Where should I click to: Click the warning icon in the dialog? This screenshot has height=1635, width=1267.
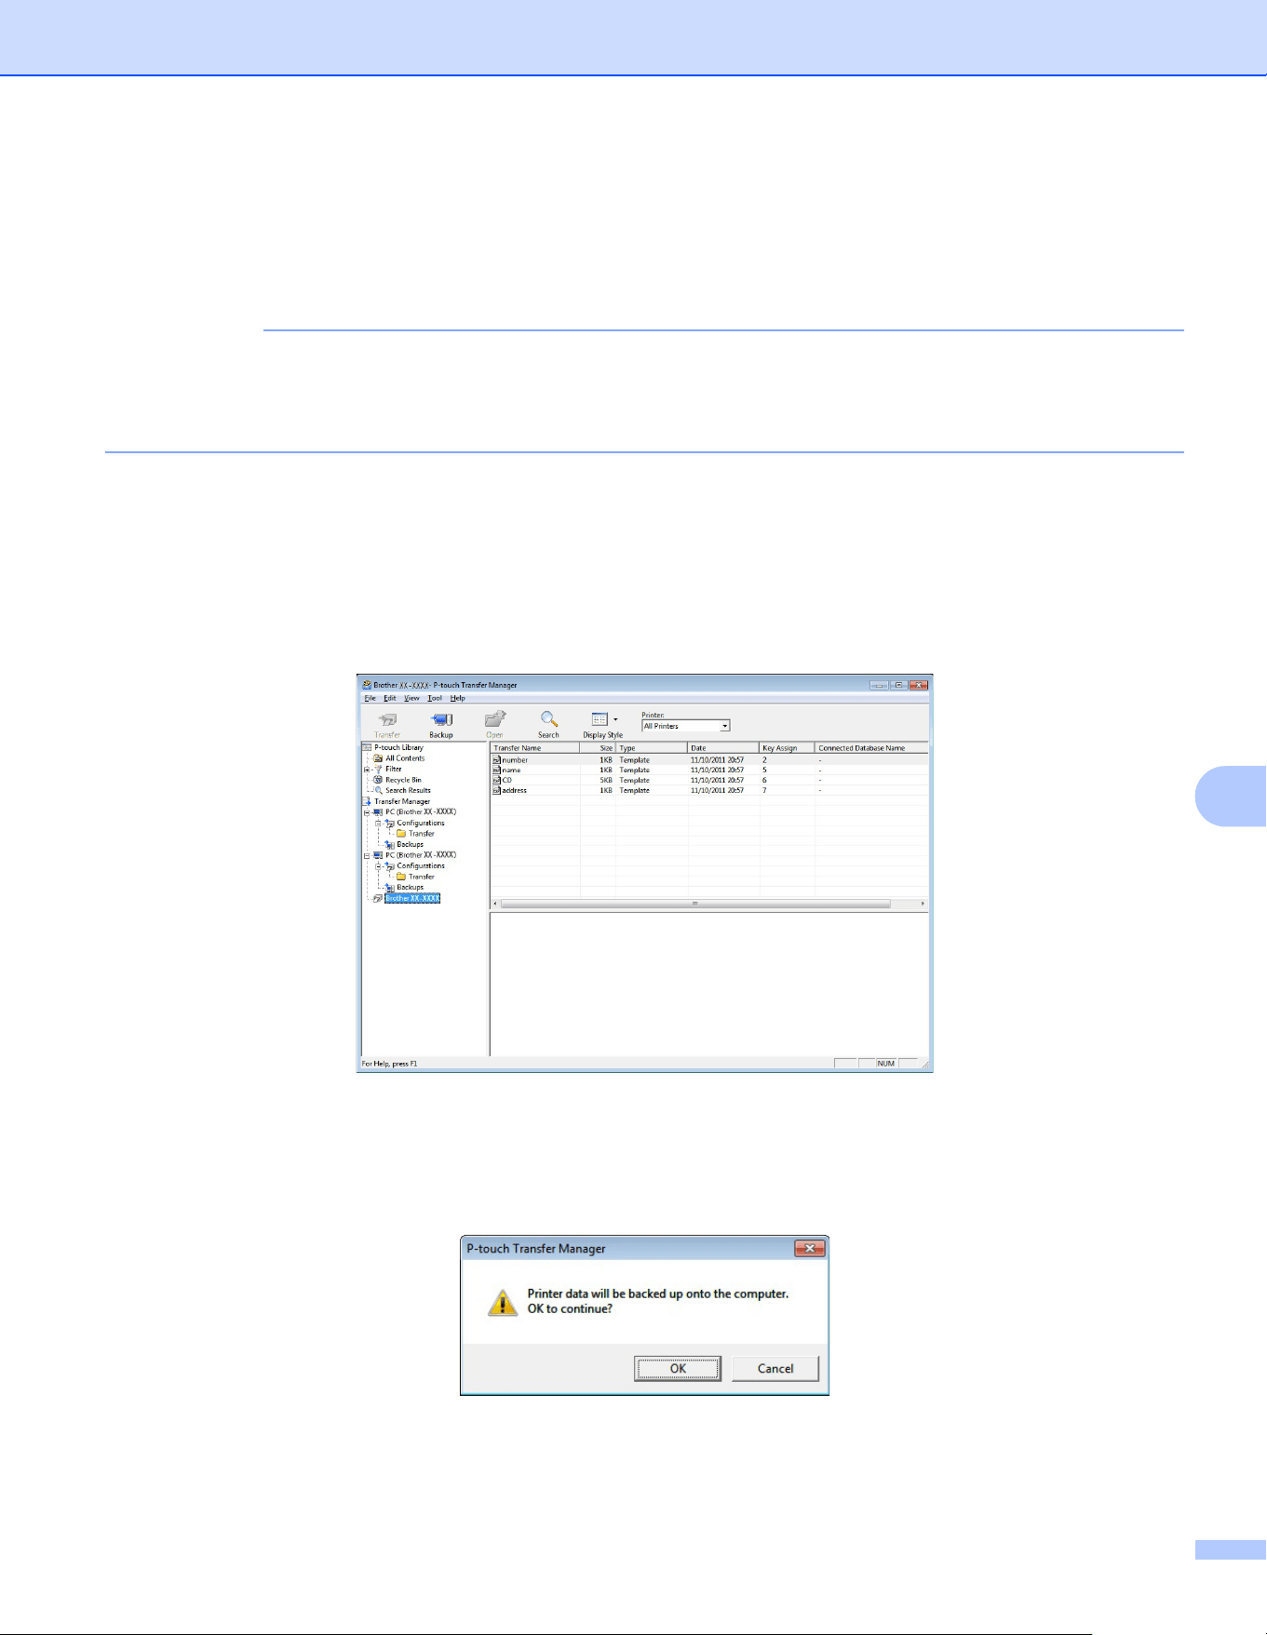503,1302
